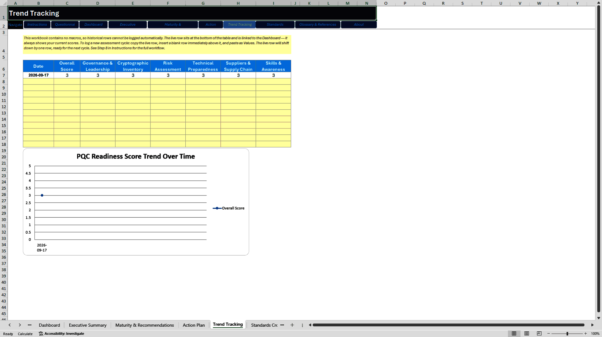Viewport: 602px width, 337px height.
Task: Click the 100% zoom level
Action: coord(595,334)
